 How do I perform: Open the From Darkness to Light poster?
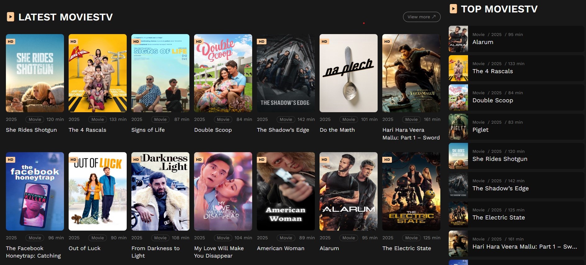[x=160, y=191]
